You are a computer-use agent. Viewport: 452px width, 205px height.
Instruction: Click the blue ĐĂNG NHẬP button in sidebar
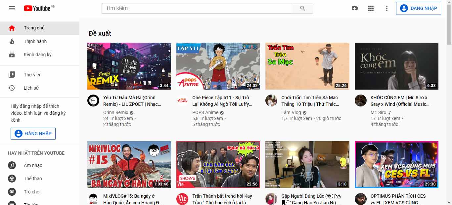(x=33, y=133)
